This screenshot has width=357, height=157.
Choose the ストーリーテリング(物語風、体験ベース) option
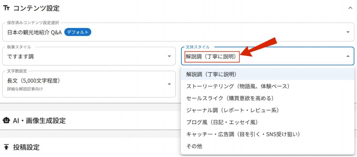[x=238, y=86]
